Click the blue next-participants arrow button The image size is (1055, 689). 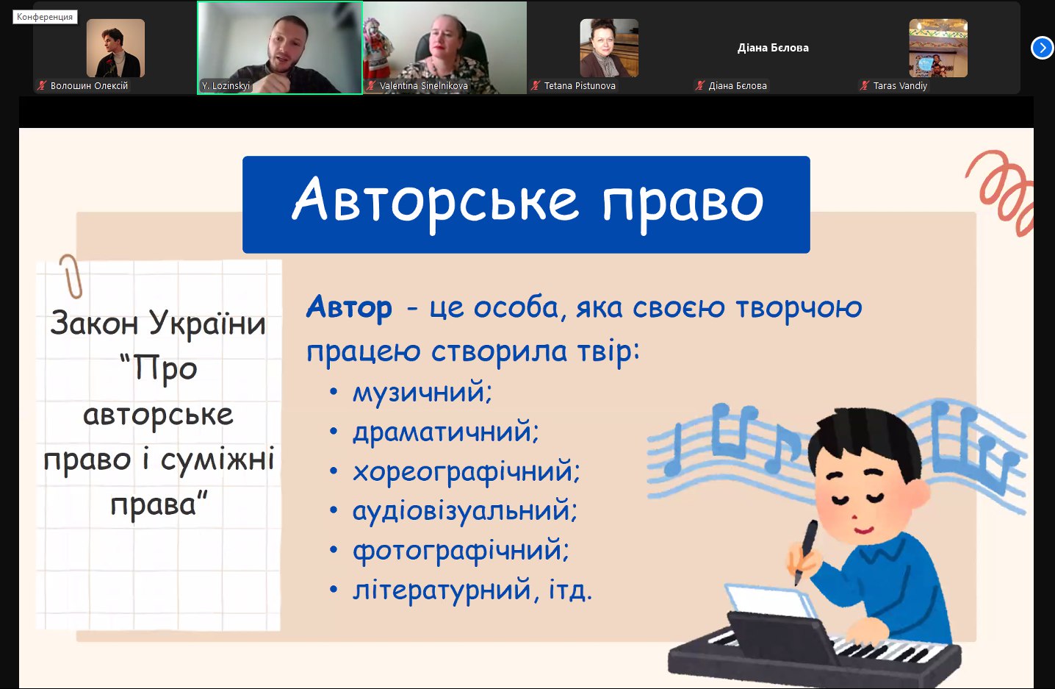(1042, 48)
